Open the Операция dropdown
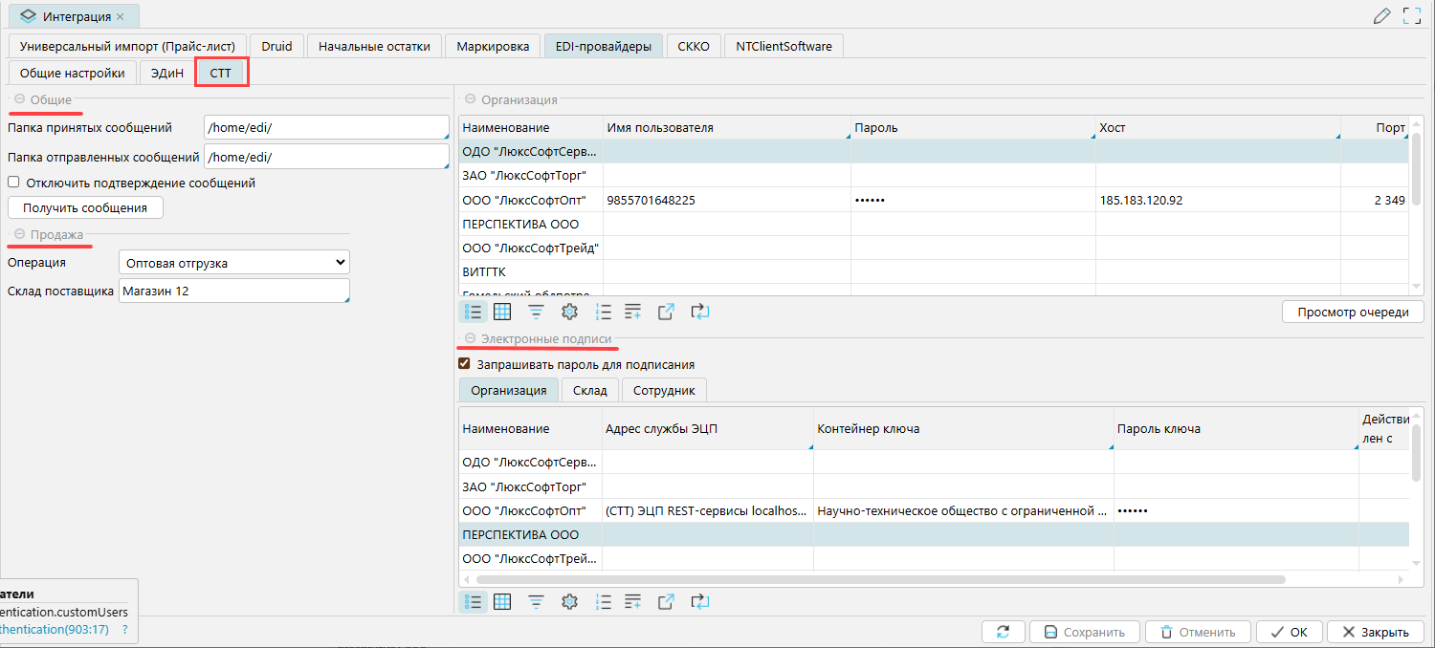Image resolution: width=1435 pixels, height=648 pixels. (x=234, y=263)
